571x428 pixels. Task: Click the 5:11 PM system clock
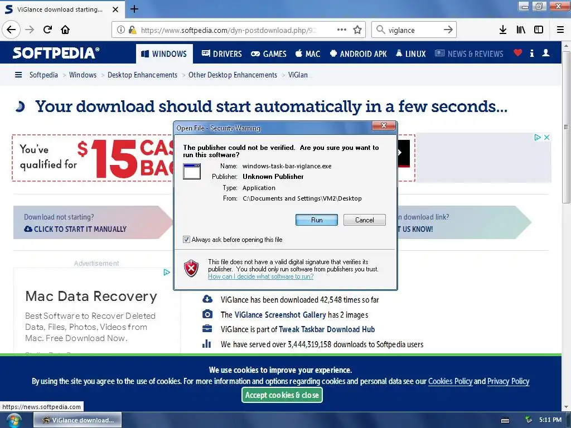pos(550,420)
